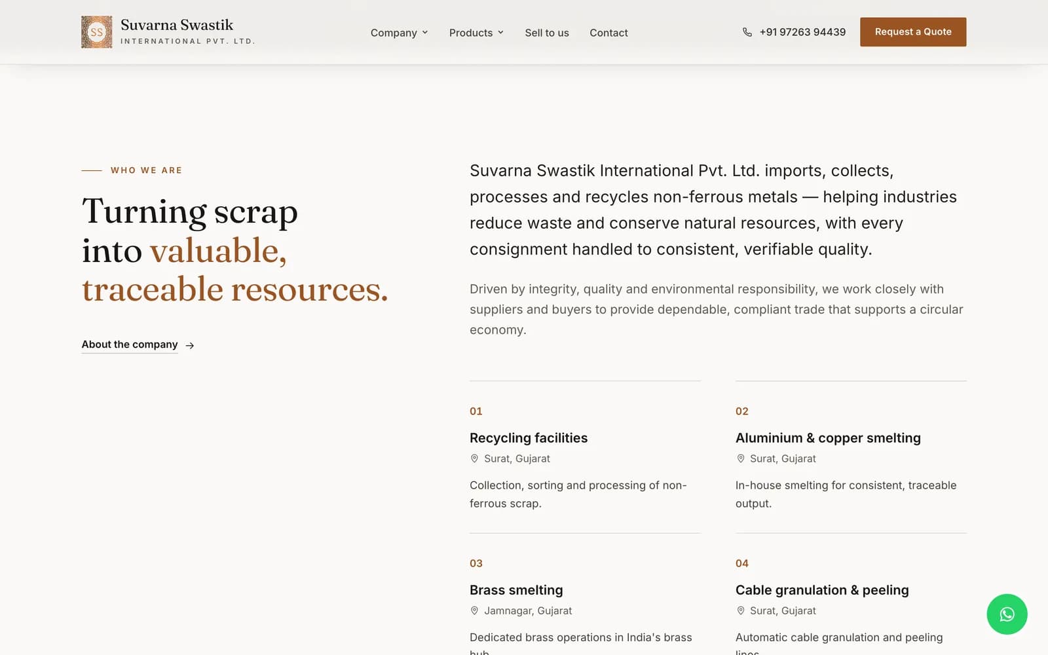Screen dimensions: 1048x655
Task: Click the Suvarna Swastik SS logo icon
Action: [97, 32]
